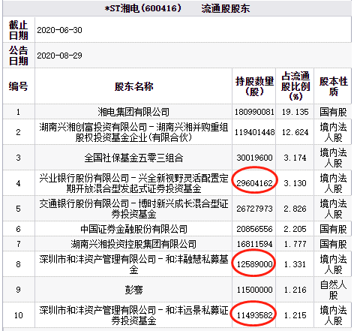
Task: Click percentage 3.130
Action: [295, 183]
